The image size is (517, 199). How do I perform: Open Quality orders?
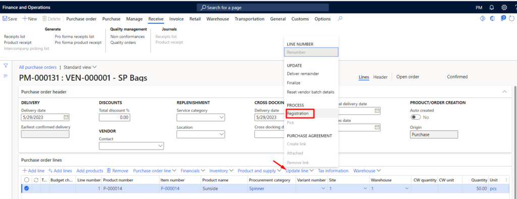point(123,42)
